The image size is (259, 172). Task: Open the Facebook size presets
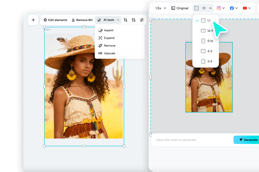click(x=233, y=8)
